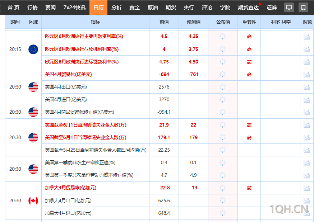Select text 美国截至5月25日当周初请失业金人数四周均值(万)

96,150
